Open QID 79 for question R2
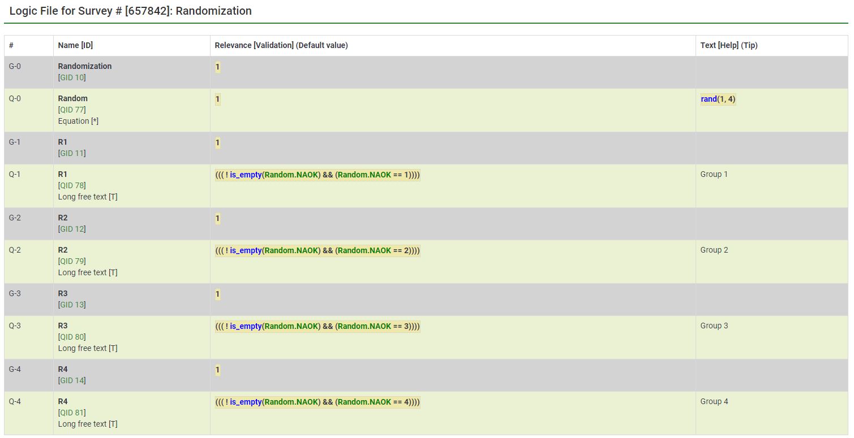The width and height of the screenshot is (854, 438). 72,261
